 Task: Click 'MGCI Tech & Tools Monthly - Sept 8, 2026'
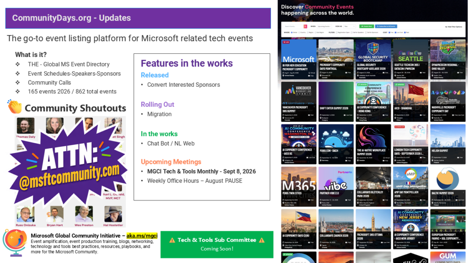202,172
